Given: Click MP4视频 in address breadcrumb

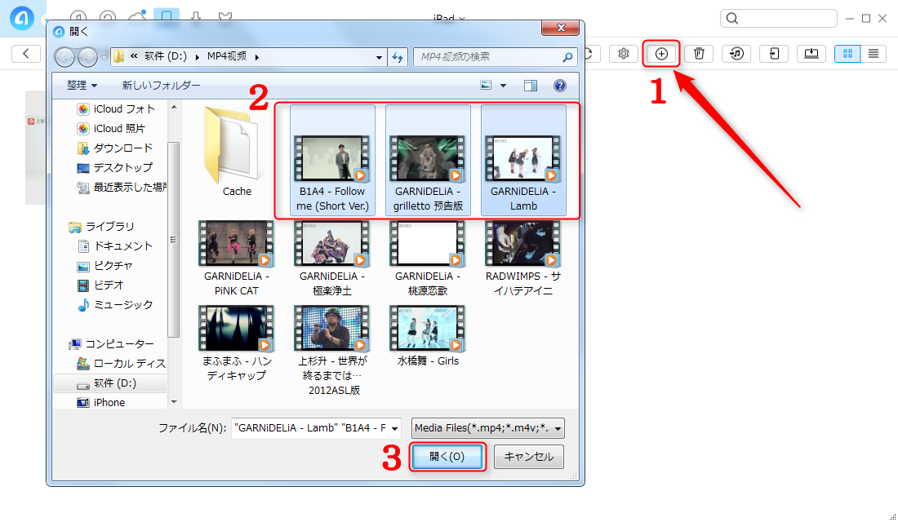Looking at the screenshot, I should tap(227, 56).
